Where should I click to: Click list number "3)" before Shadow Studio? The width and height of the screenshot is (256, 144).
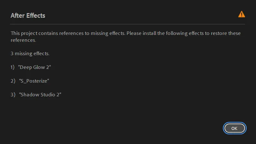(x=13, y=95)
